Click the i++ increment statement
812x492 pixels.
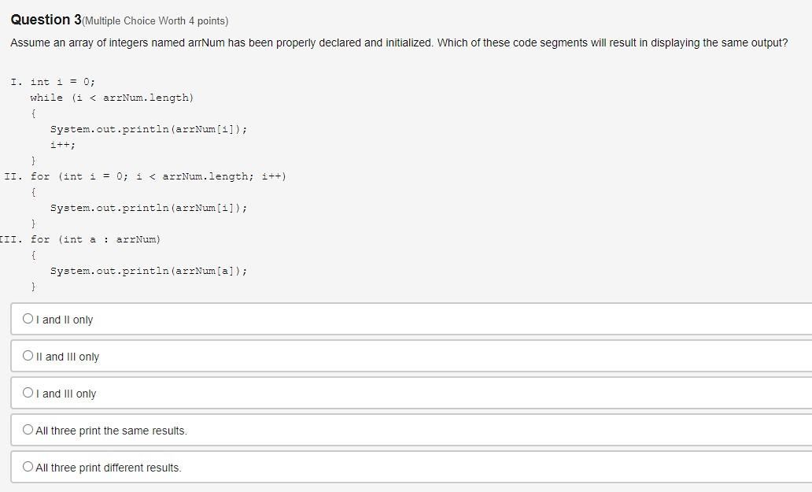(62, 144)
